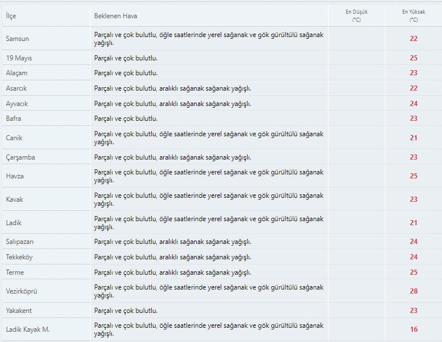
Task: Click Vezirköprü's weather forecast description
Action: pyautogui.click(x=209, y=292)
